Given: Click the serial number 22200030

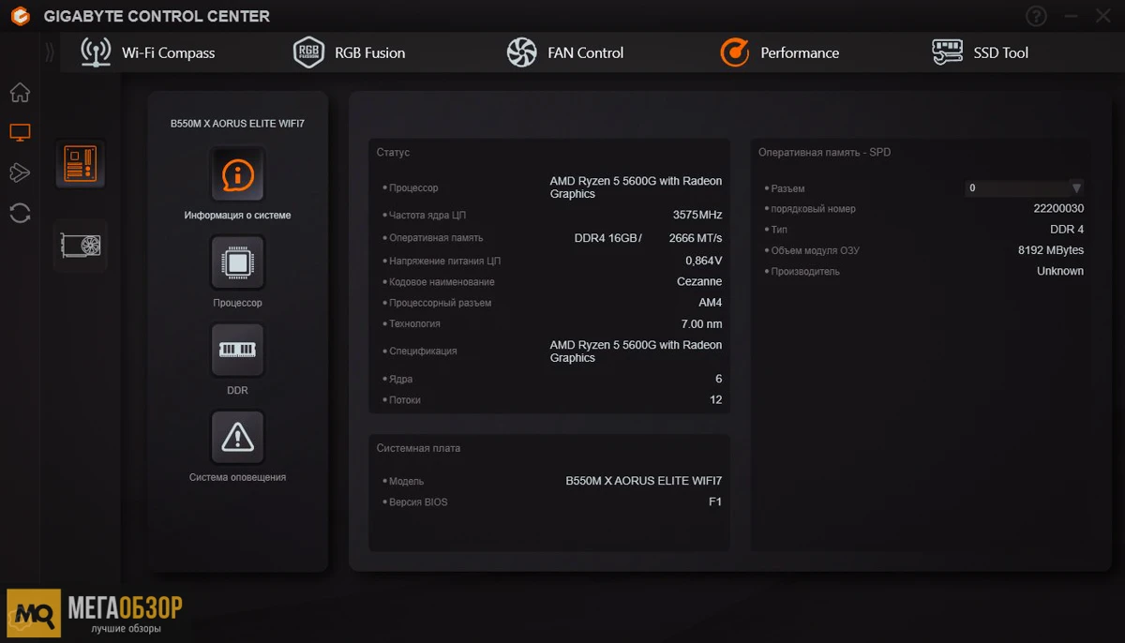Looking at the screenshot, I should [x=1058, y=209].
